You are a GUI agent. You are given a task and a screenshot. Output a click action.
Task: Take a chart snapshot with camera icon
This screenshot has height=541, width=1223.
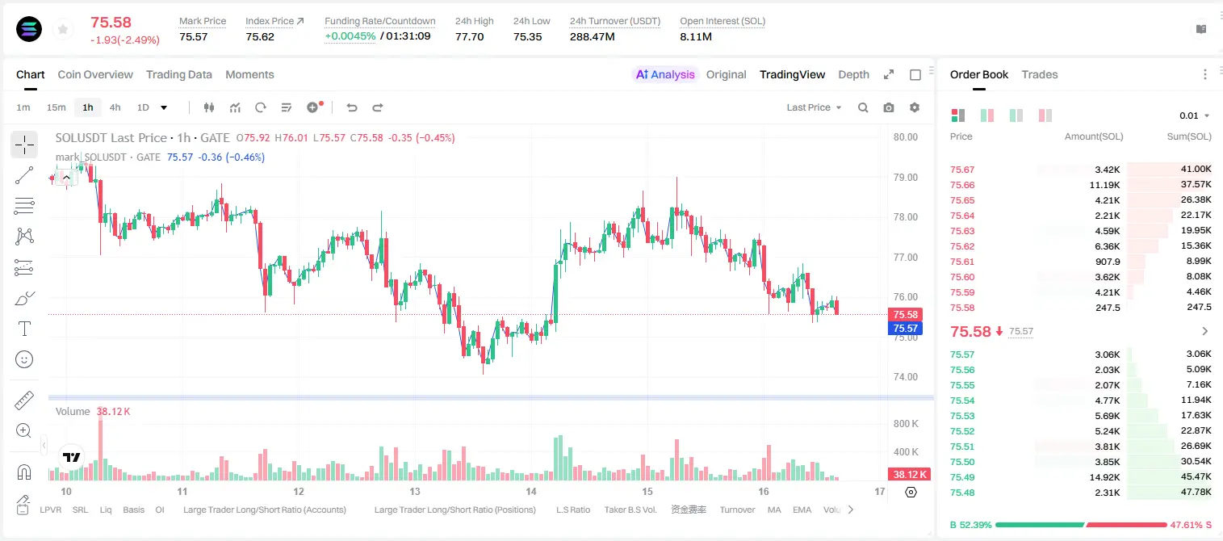pyautogui.click(x=889, y=107)
